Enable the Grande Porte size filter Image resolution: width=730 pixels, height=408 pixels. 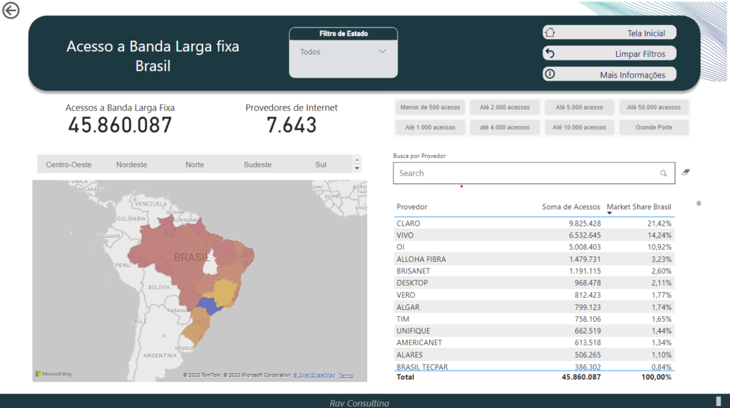coord(654,127)
